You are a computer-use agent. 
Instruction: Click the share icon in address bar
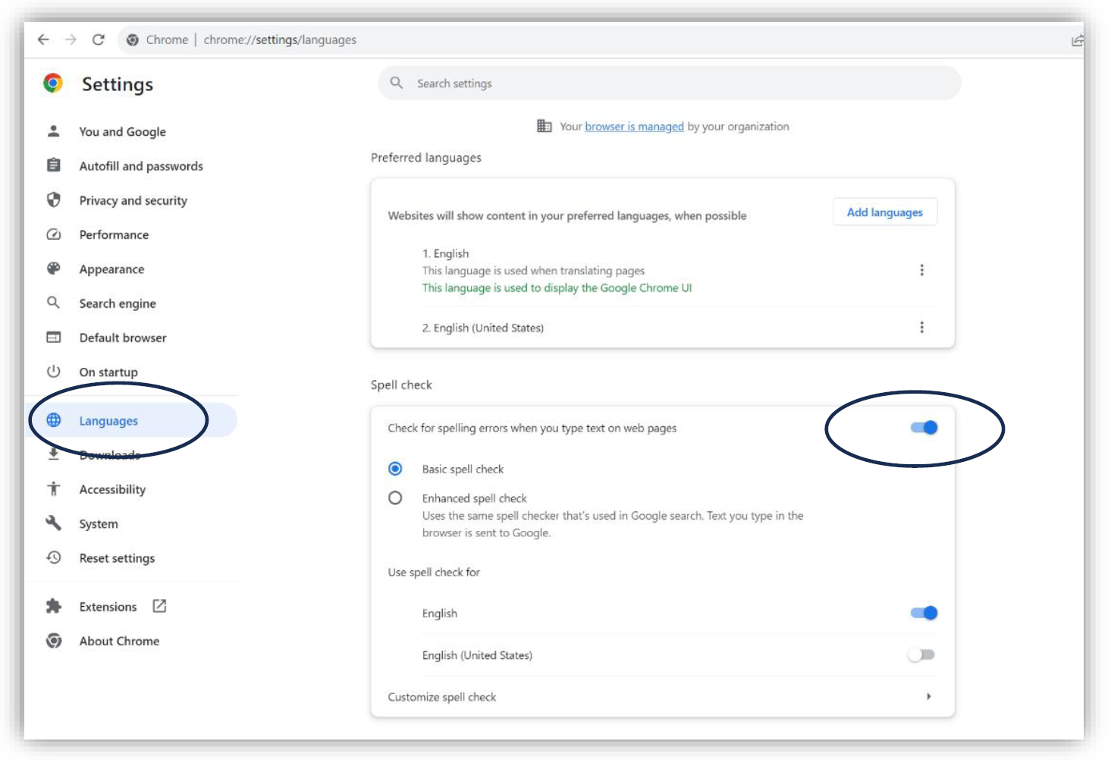pos(1077,40)
